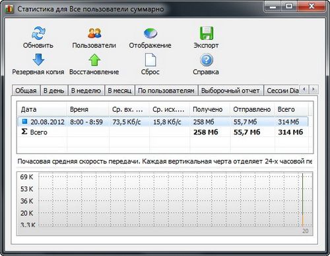Open the Пользователи users icon

(94, 33)
